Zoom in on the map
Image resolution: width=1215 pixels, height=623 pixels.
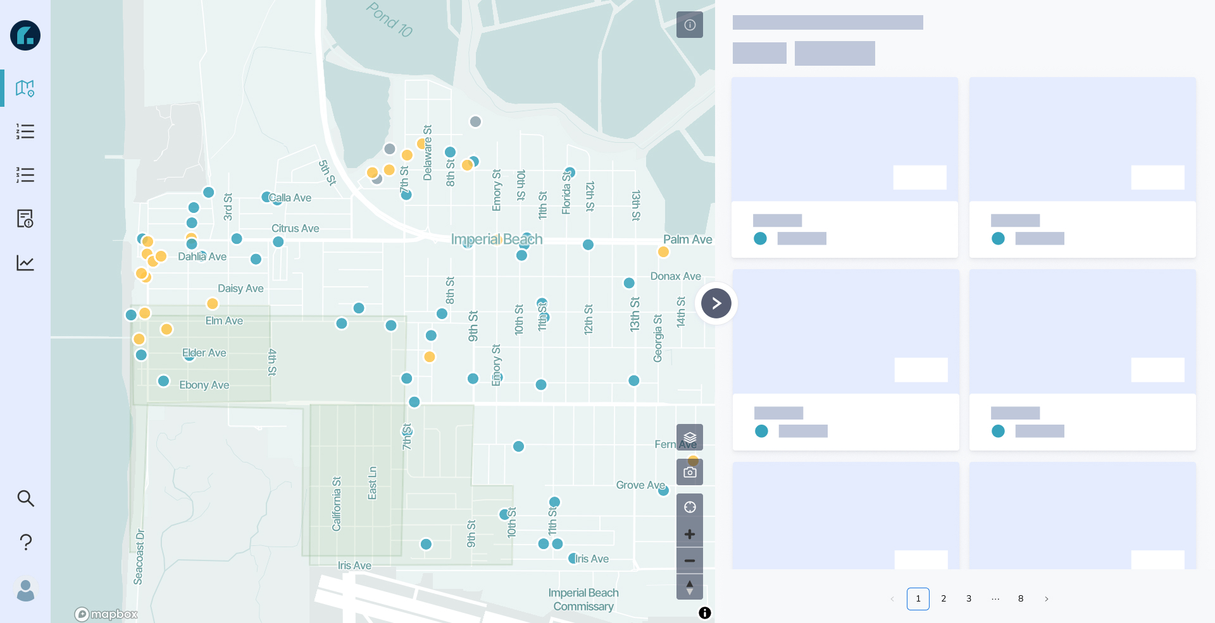(689, 535)
